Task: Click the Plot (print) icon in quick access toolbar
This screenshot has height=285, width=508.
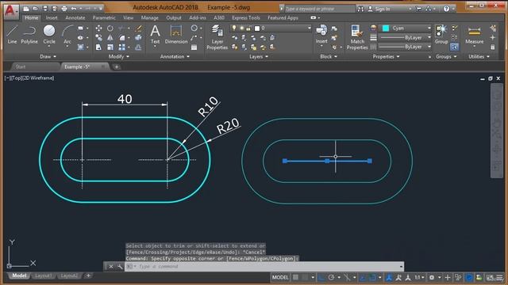Action: coord(64,9)
